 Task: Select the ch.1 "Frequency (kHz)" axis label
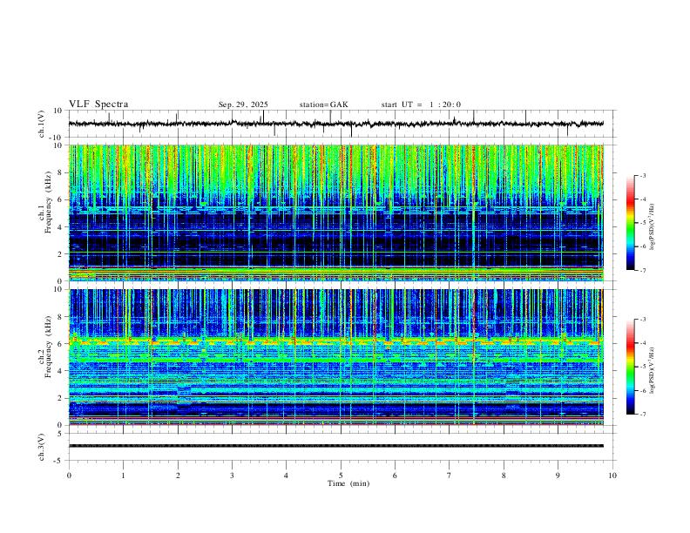48,202
